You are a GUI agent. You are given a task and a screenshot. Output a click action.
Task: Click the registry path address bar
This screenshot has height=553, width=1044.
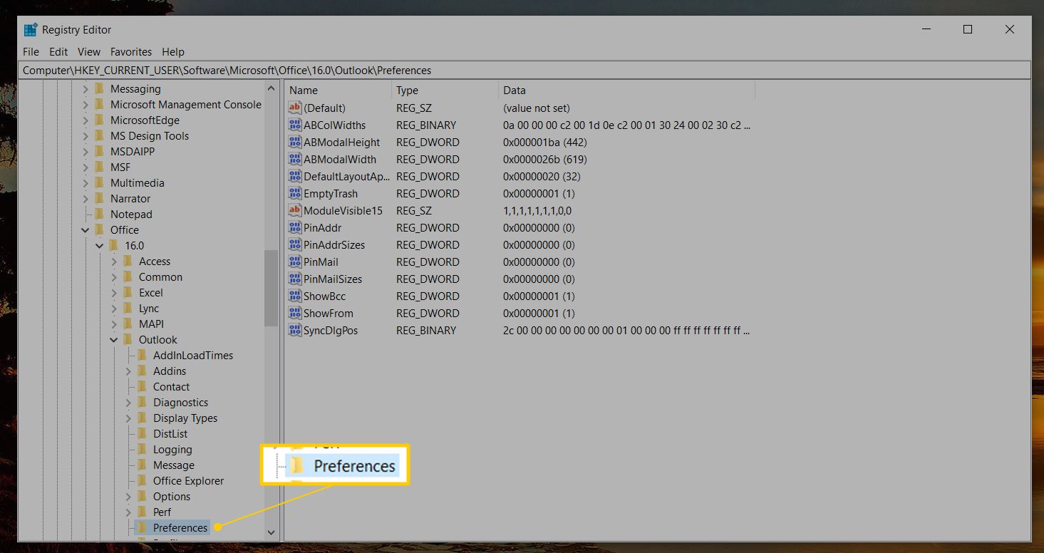tap(524, 70)
